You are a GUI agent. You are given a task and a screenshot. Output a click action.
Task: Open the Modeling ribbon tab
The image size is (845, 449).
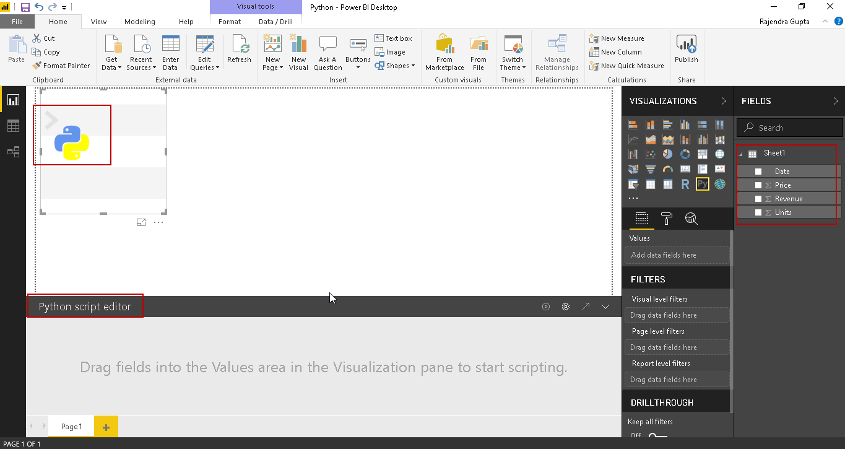(x=139, y=22)
